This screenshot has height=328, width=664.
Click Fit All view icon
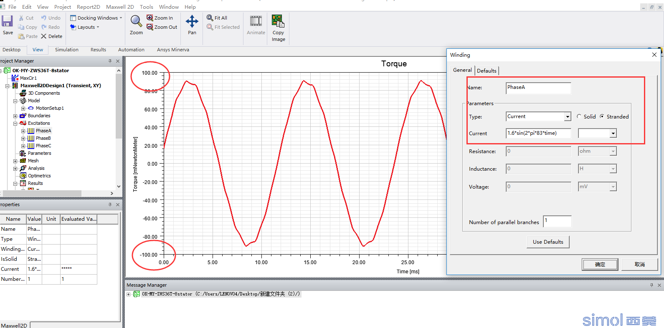click(x=210, y=18)
